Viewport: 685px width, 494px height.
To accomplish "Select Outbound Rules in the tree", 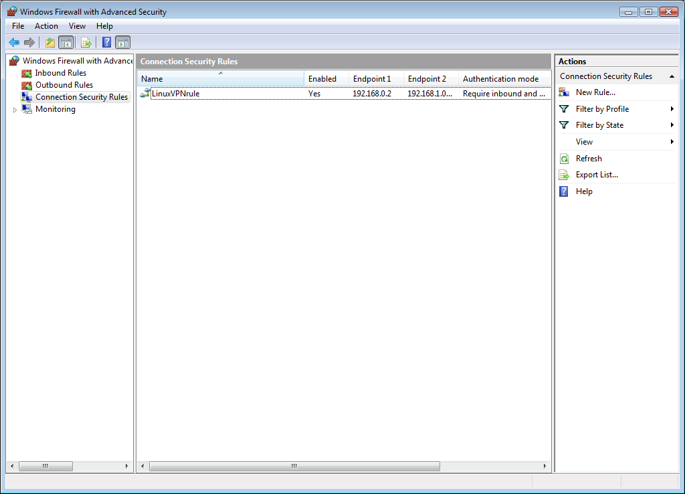I will 64,85.
